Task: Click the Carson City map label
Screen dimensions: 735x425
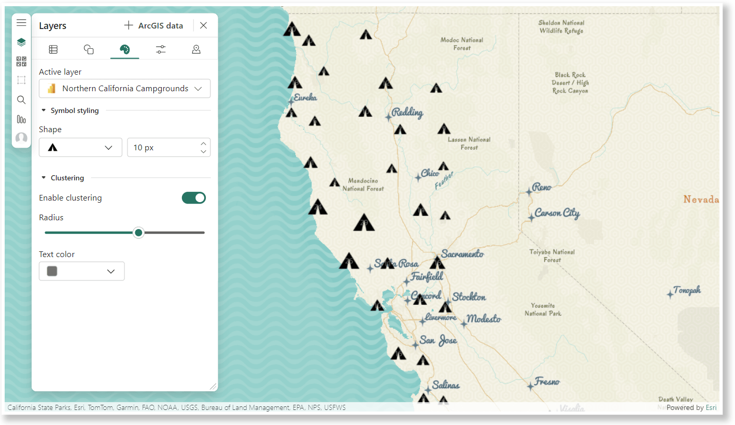Action: (x=557, y=212)
